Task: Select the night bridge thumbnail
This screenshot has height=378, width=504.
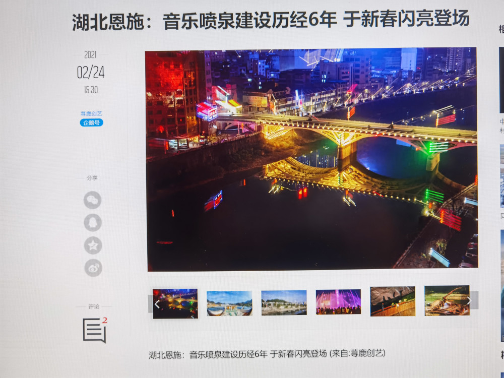Action: click(175, 304)
